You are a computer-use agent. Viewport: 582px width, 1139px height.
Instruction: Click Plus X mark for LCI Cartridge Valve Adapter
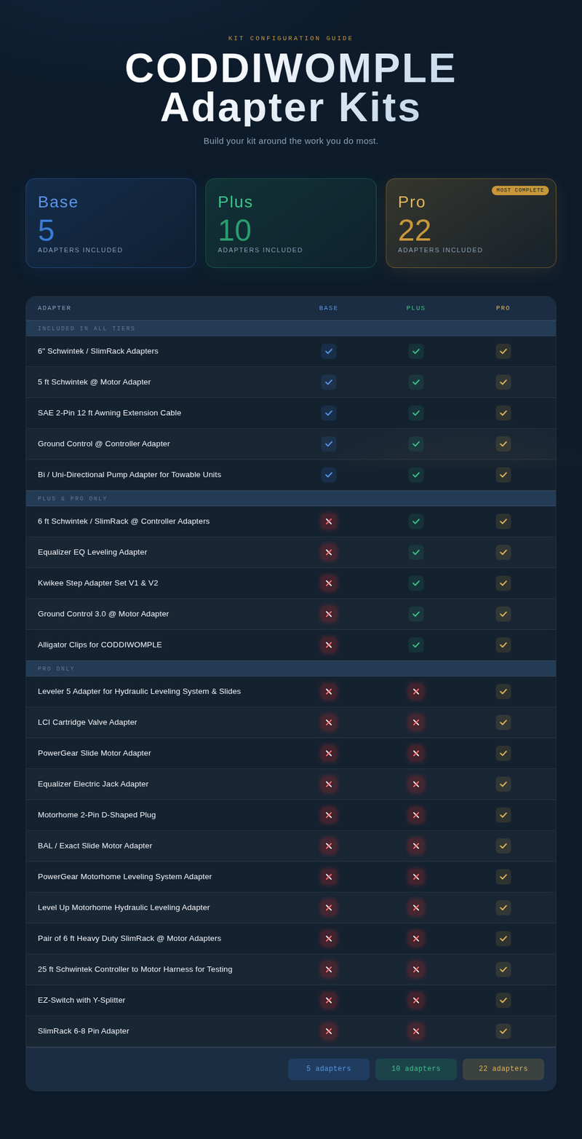point(416,722)
